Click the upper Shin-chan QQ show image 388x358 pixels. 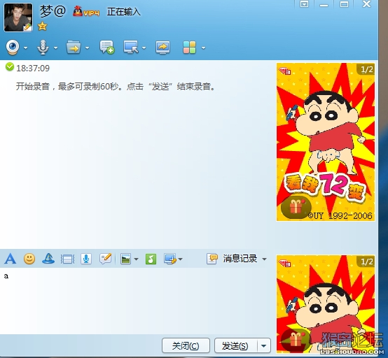[326, 142]
